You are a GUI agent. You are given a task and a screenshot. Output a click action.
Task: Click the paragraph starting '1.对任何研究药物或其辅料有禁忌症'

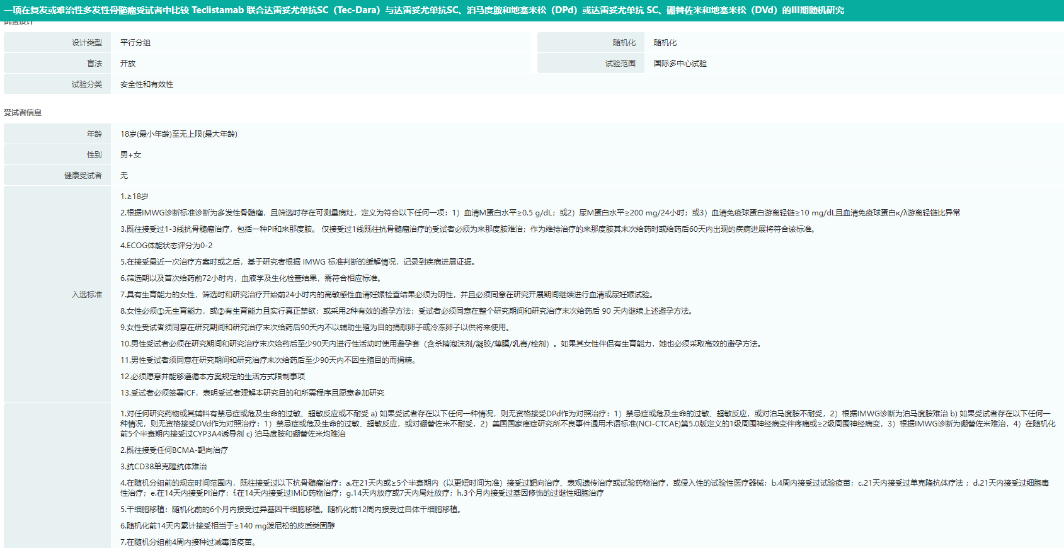click(x=588, y=424)
